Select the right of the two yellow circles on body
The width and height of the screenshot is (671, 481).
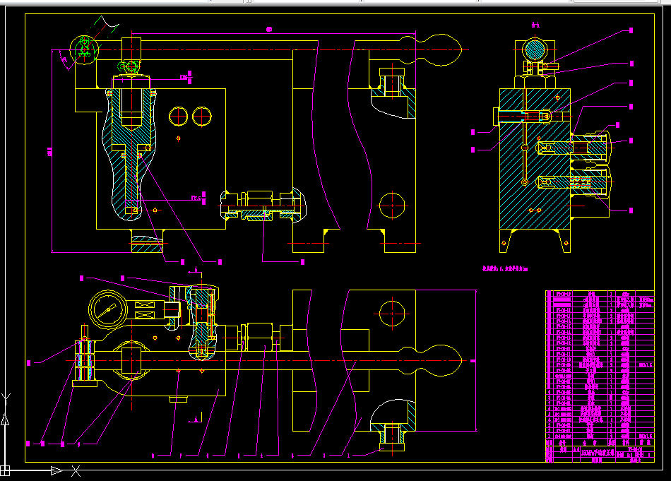(202, 116)
